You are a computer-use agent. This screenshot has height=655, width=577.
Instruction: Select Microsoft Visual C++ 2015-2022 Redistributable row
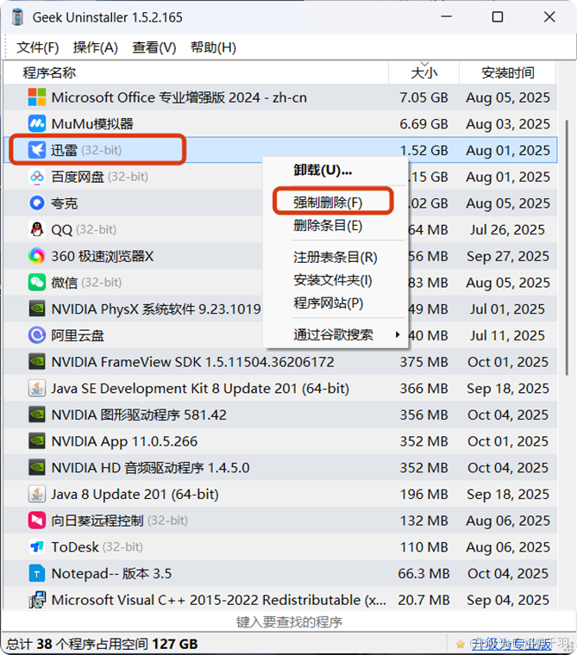(x=280, y=600)
